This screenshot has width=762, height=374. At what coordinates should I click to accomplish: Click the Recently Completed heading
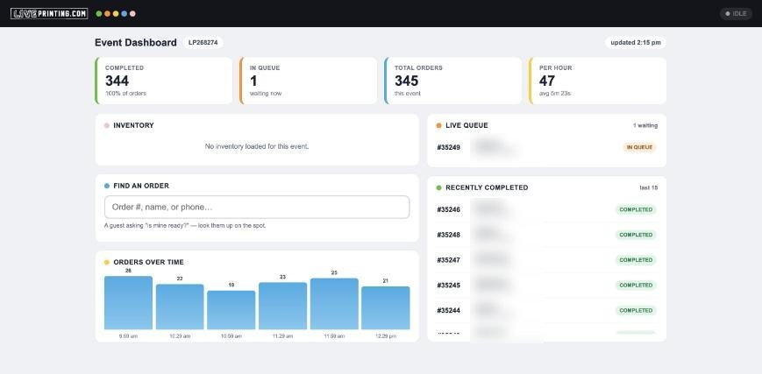487,187
